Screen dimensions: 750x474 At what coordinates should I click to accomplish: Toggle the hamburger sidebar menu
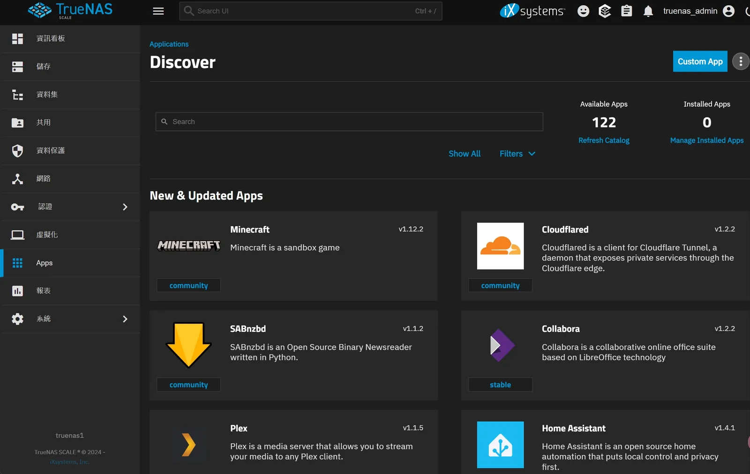tap(158, 11)
